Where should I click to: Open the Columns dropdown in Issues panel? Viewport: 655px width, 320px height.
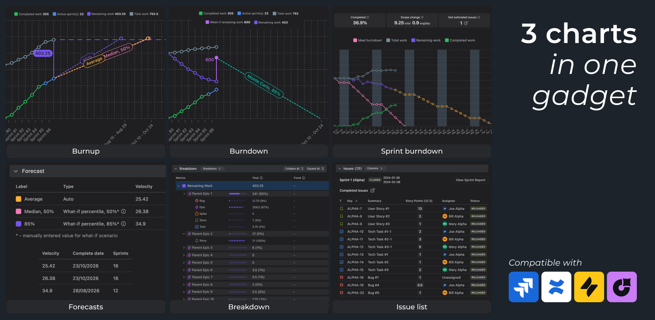pos(375,168)
